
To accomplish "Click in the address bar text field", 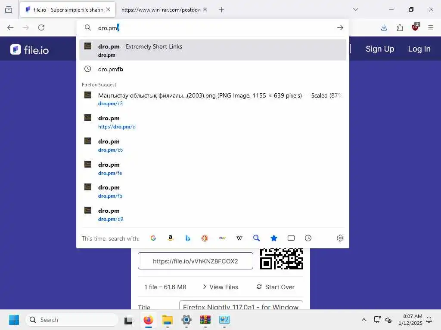I will [x=214, y=28].
